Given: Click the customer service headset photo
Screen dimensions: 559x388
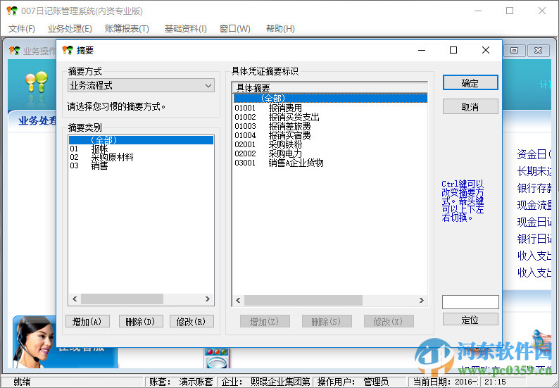Looking at the screenshot, I should click(34, 342).
